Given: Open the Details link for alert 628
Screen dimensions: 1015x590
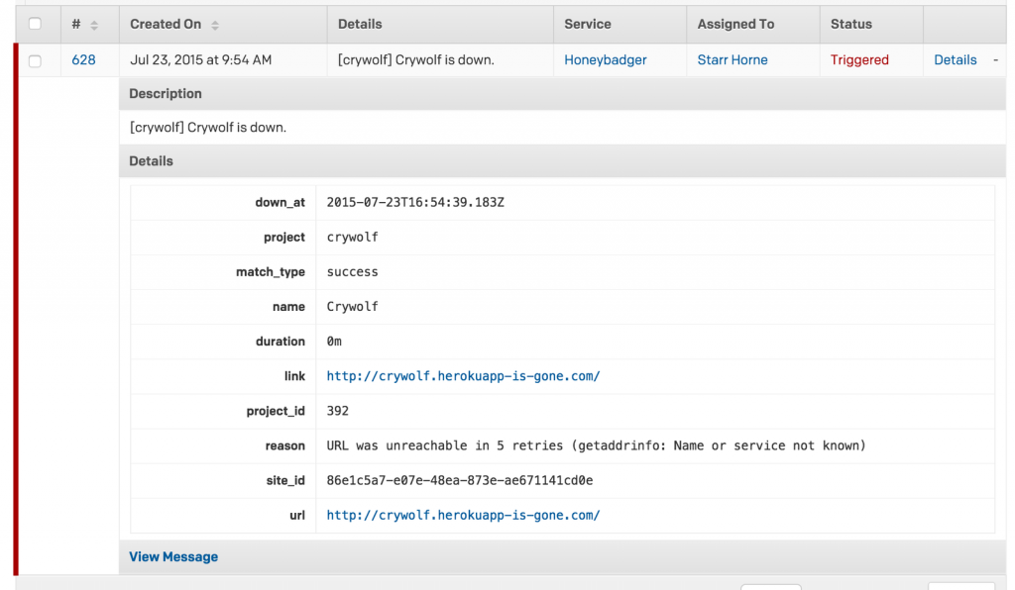Looking at the screenshot, I should [x=955, y=59].
